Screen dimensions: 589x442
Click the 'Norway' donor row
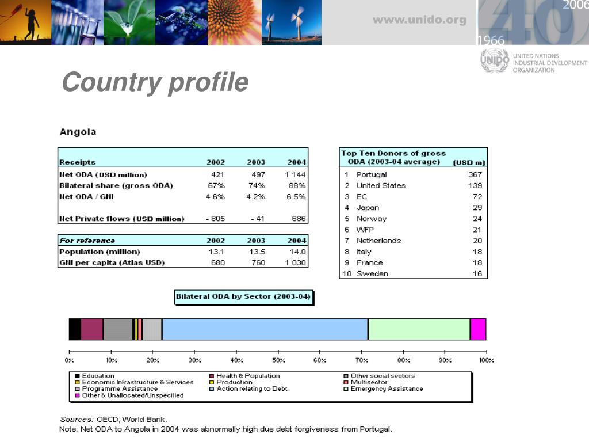pyautogui.click(x=413, y=219)
